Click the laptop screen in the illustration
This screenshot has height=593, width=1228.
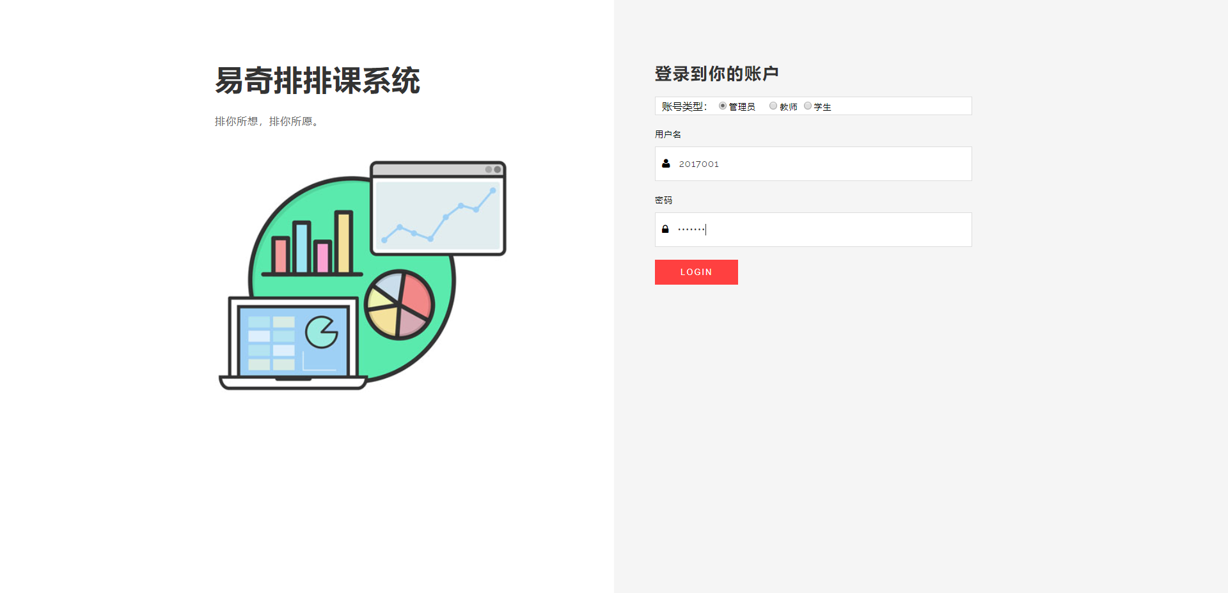(x=294, y=340)
